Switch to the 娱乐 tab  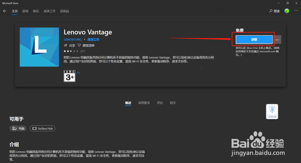coord(36,11)
